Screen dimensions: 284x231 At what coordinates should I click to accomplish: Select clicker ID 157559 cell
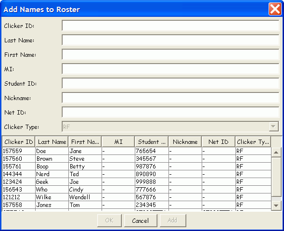point(19,151)
